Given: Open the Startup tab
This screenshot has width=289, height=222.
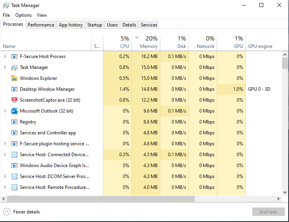Looking at the screenshot, I should 94,25.
